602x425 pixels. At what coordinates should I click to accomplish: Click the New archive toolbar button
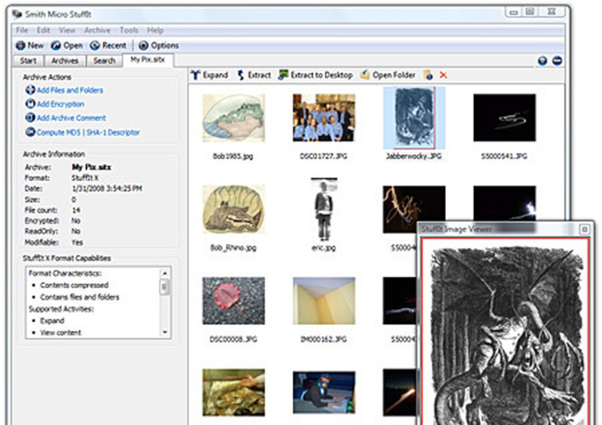coord(30,45)
